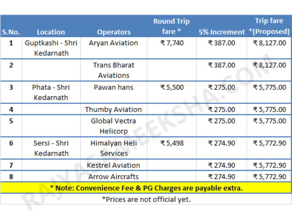Click the Arrow Aircrafts cell
This screenshot has width=292, height=219.
(x=114, y=177)
